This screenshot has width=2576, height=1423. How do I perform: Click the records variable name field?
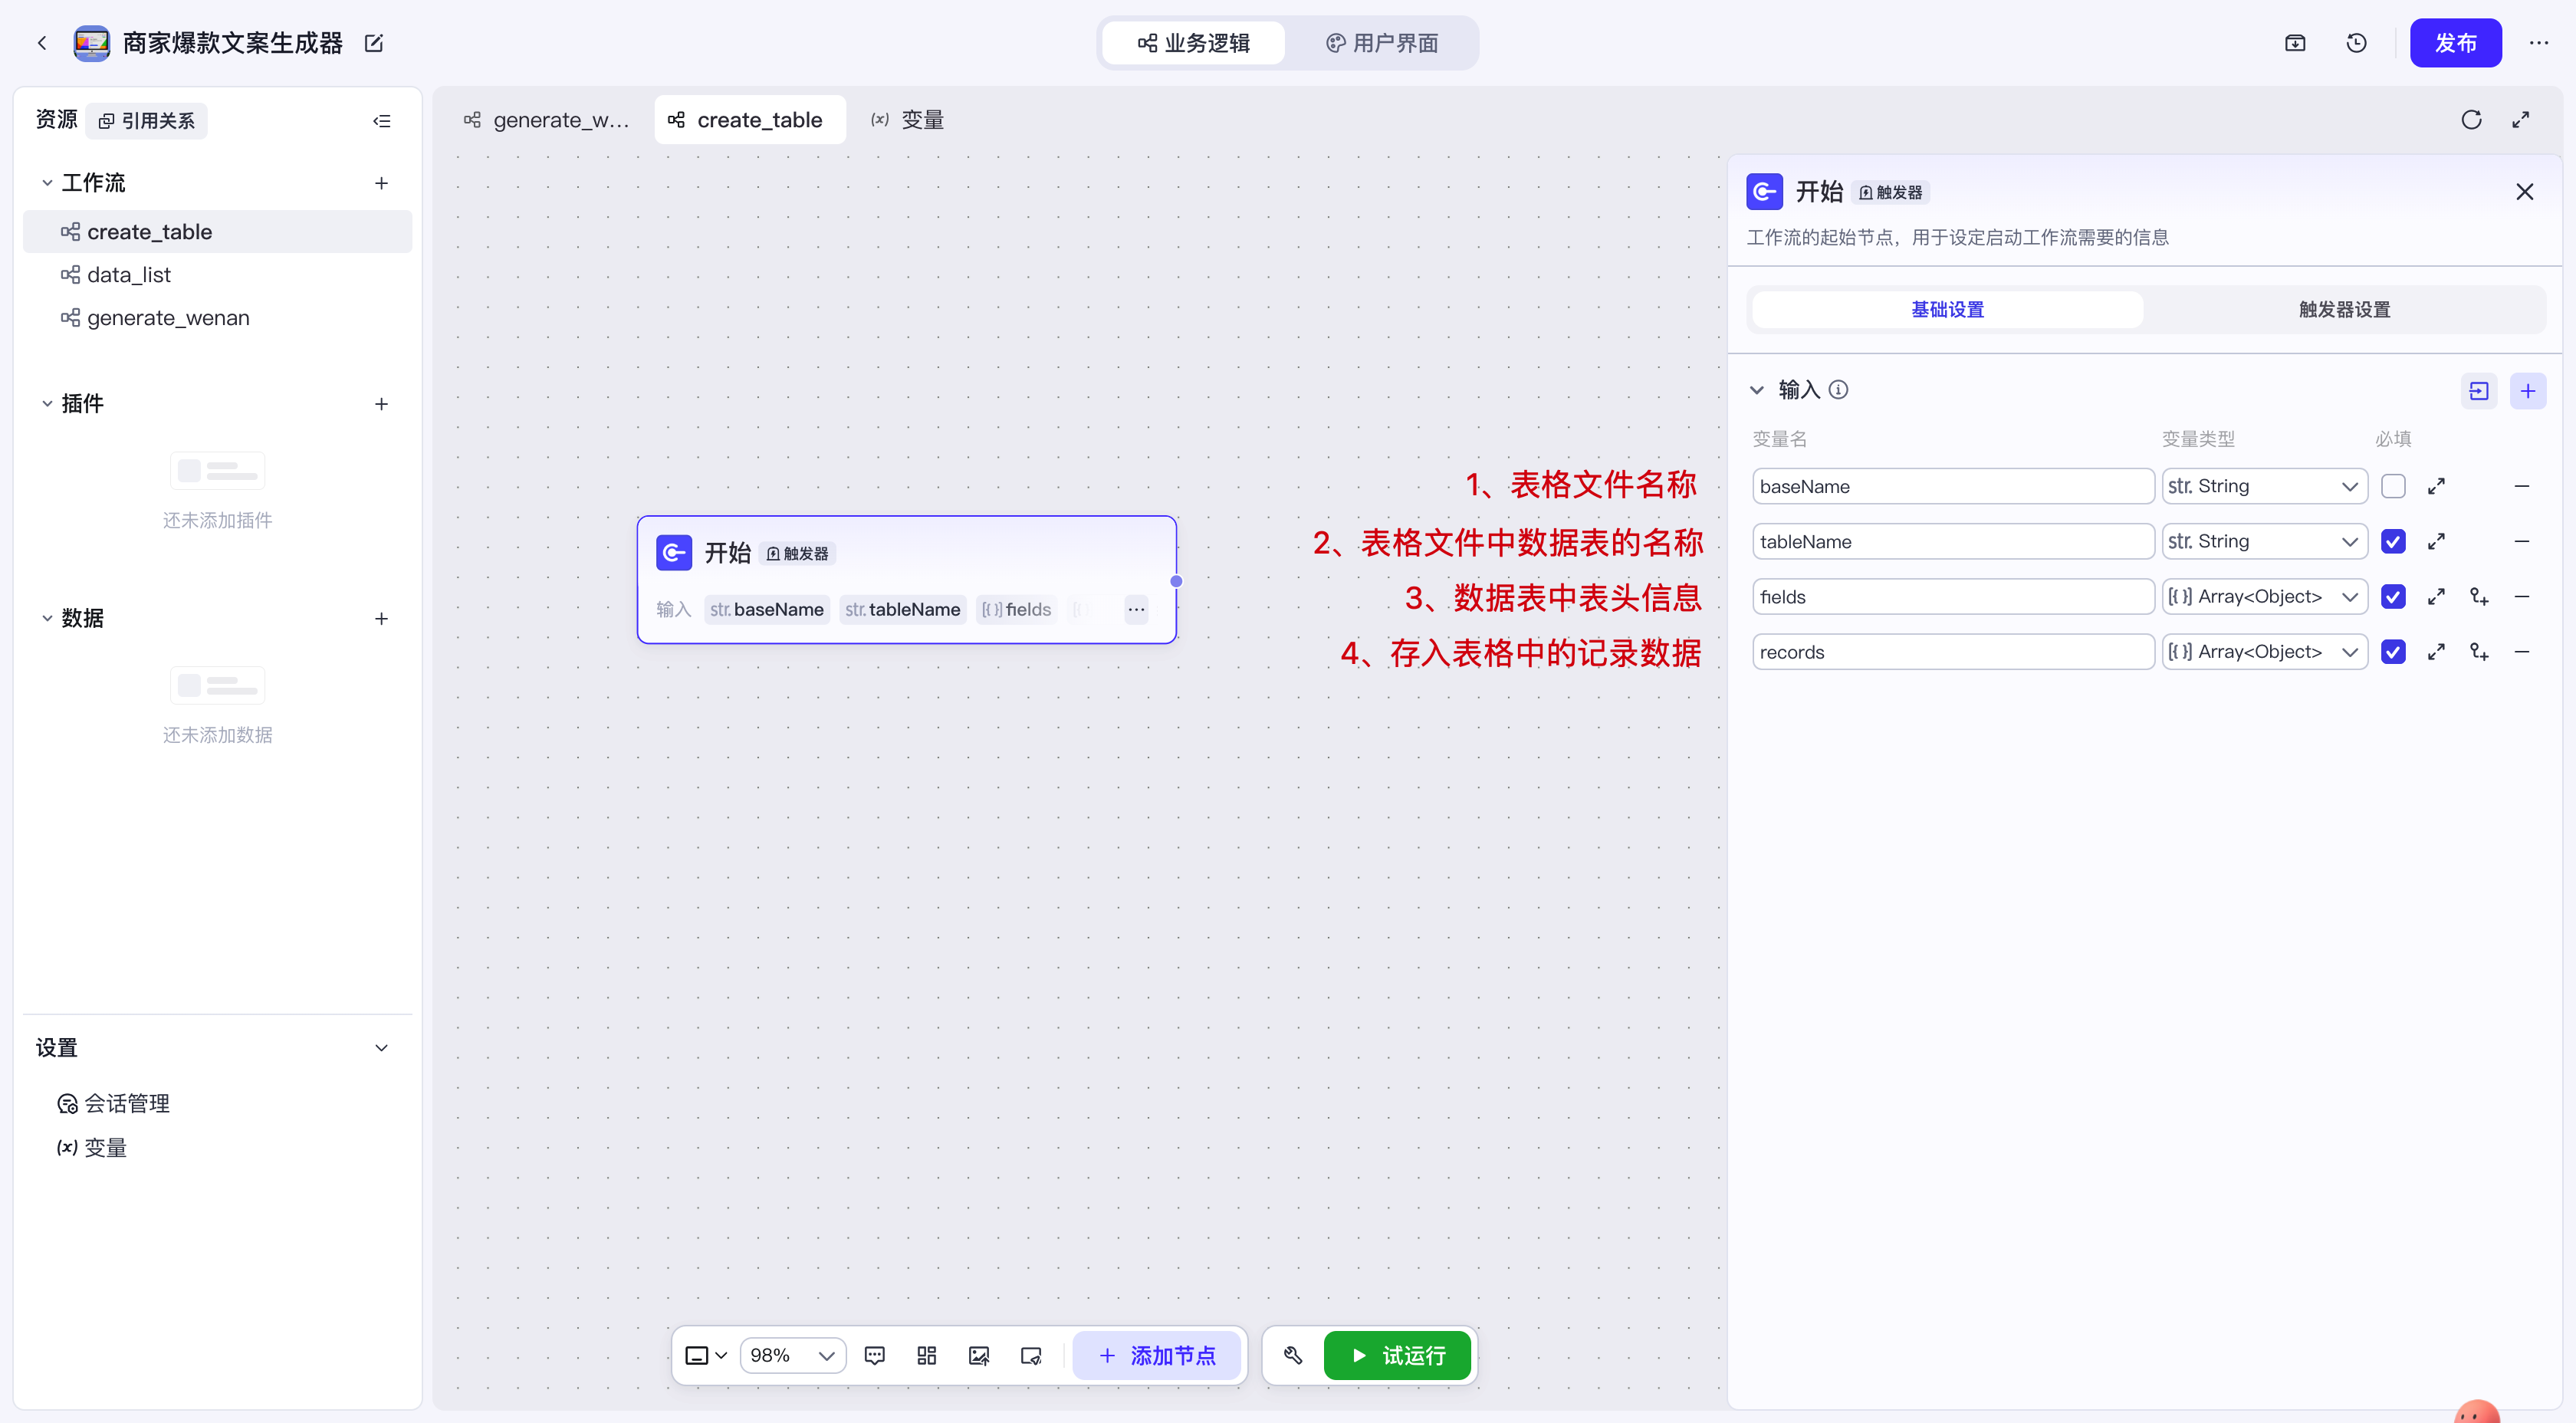pos(1951,652)
